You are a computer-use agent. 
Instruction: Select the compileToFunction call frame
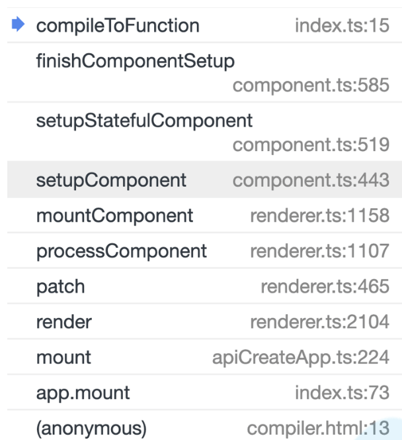pyautogui.click(x=118, y=26)
